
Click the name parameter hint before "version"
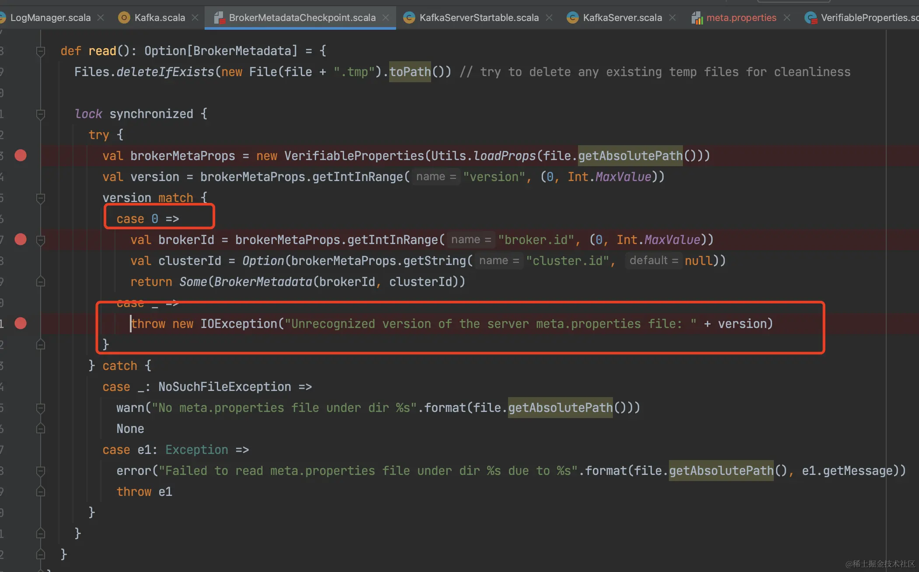(x=435, y=177)
